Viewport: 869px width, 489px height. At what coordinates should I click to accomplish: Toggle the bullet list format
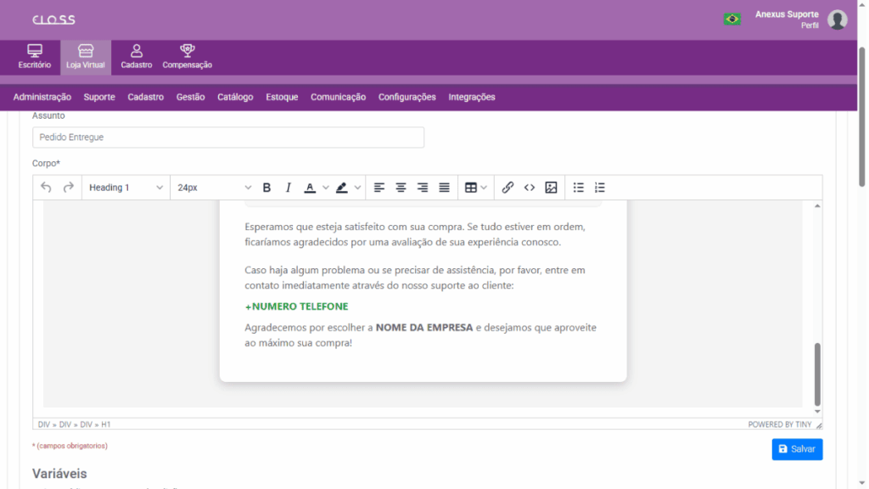[579, 188]
